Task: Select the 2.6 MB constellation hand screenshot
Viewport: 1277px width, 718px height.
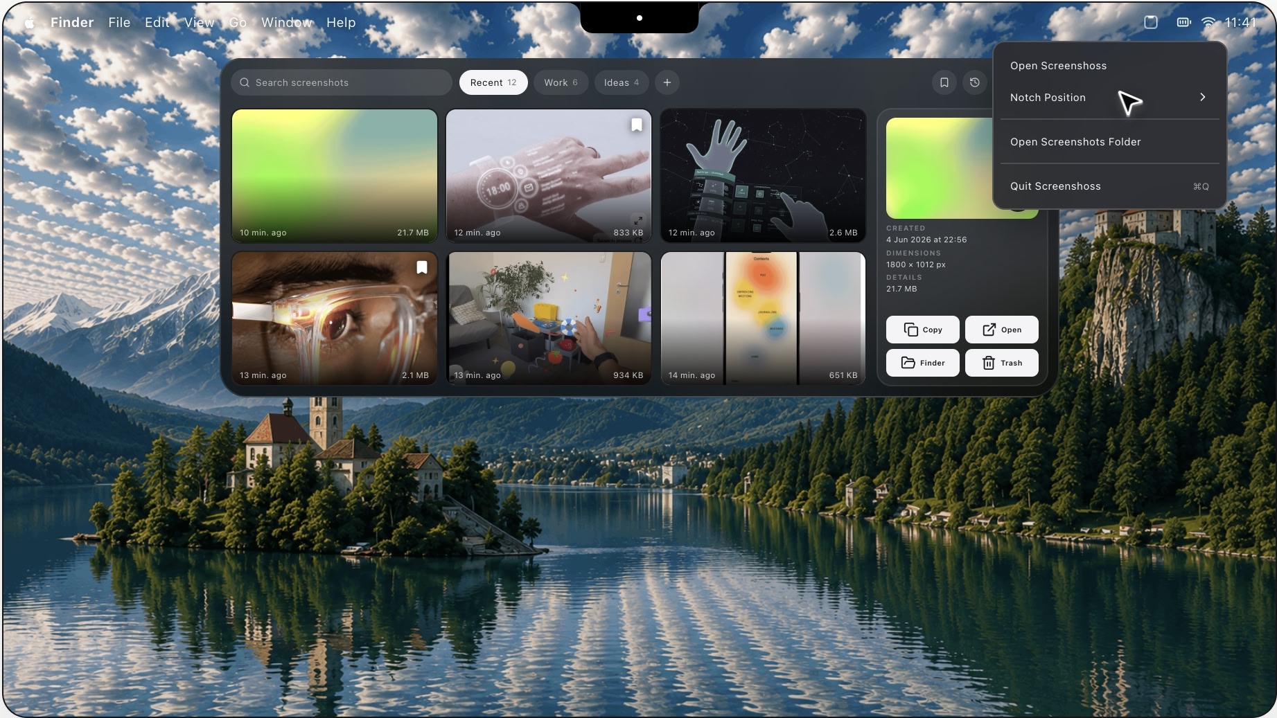Action: (x=763, y=176)
